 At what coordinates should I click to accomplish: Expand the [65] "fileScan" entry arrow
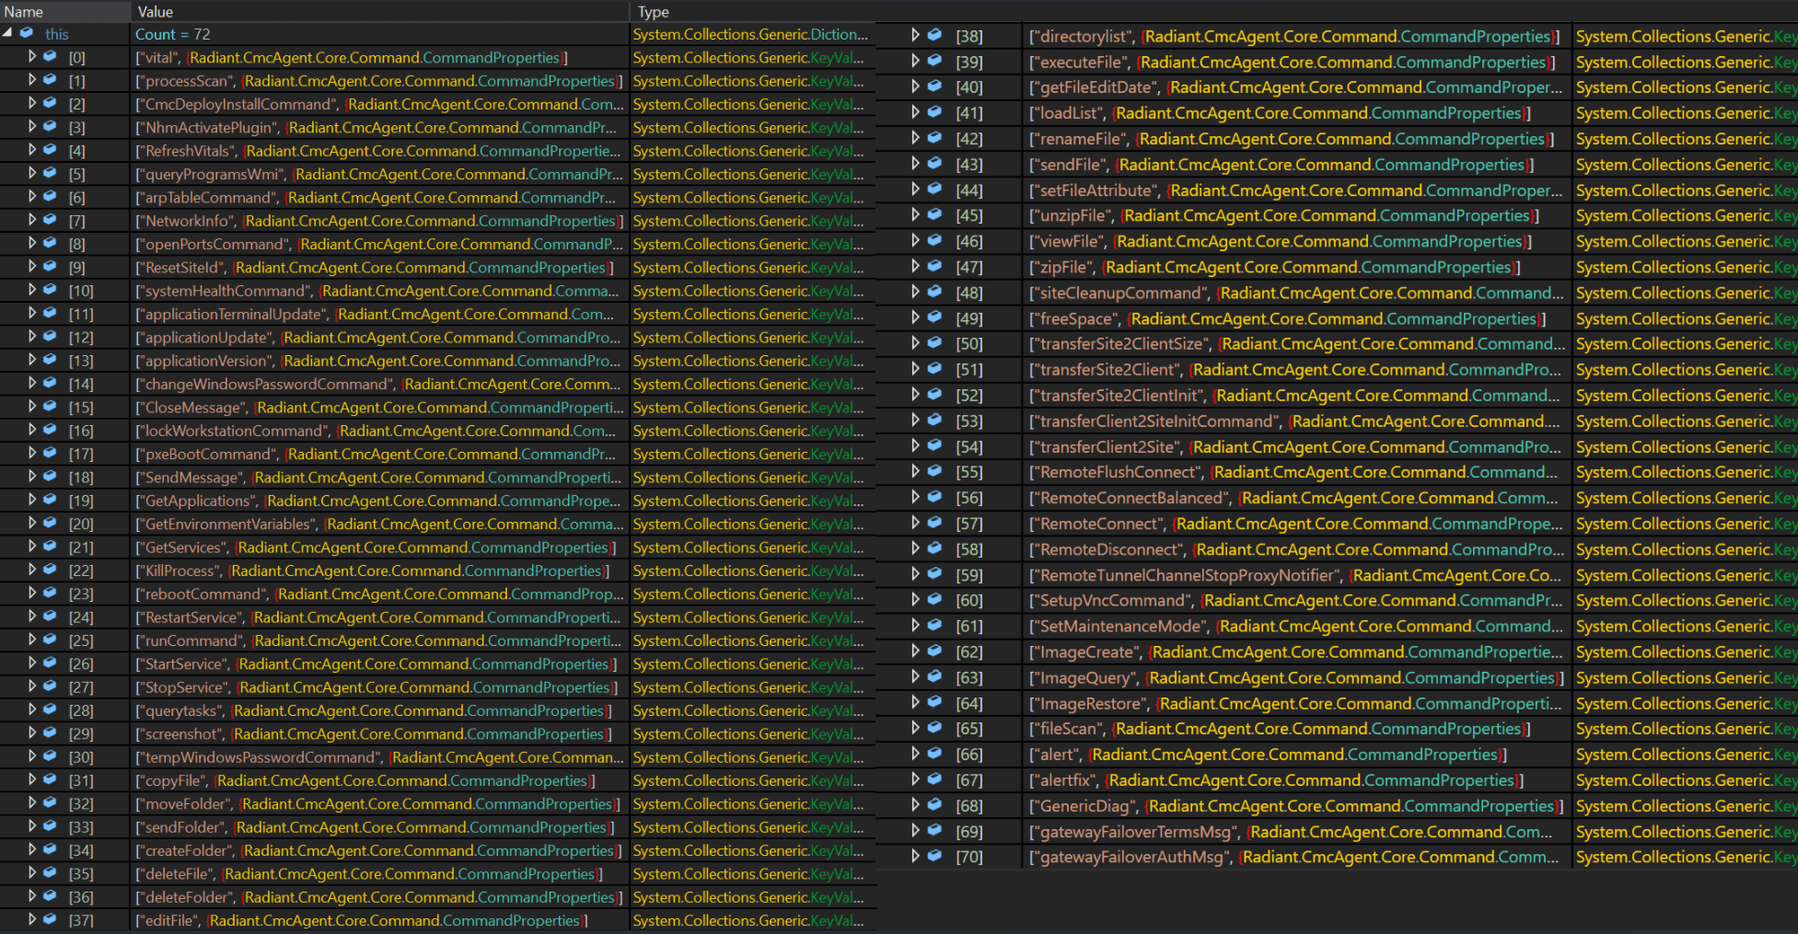tap(915, 728)
